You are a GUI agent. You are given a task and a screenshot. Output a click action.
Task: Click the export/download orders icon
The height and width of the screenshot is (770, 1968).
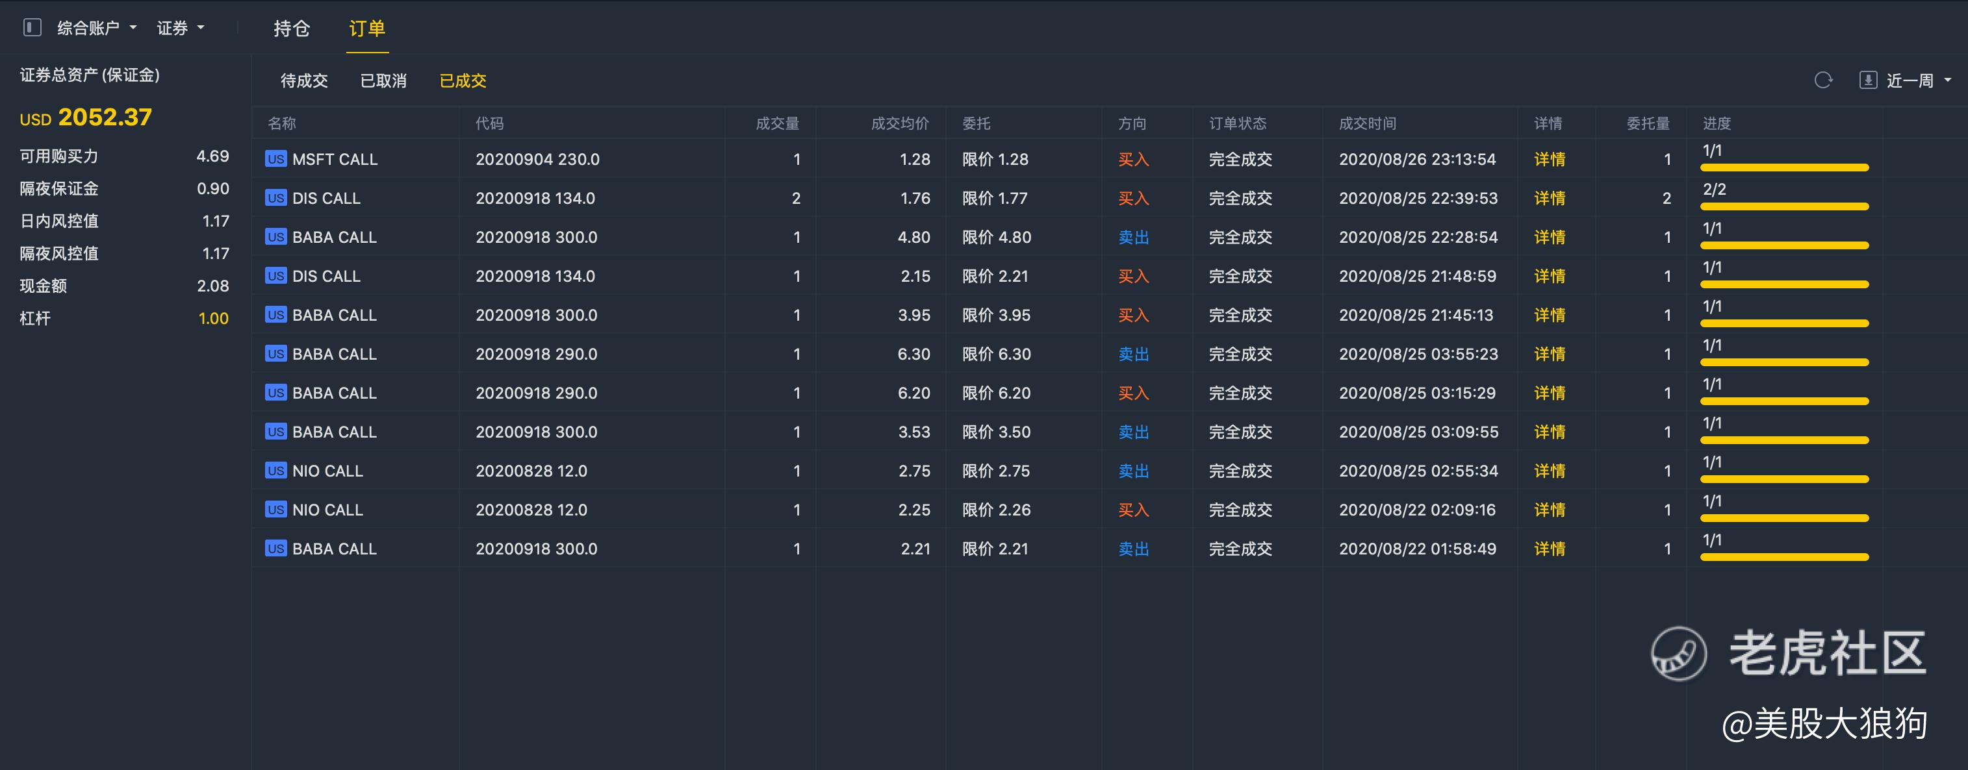coord(1867,80)
